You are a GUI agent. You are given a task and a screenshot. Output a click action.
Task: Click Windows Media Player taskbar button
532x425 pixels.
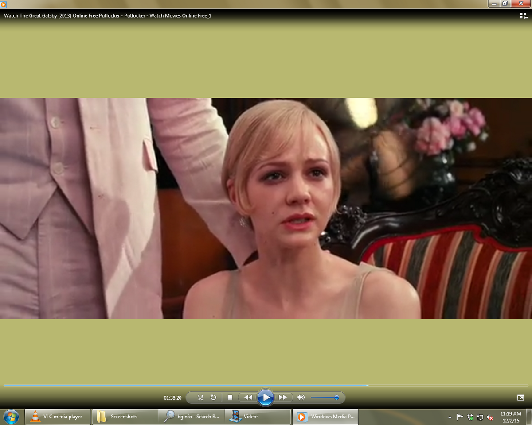325,417
